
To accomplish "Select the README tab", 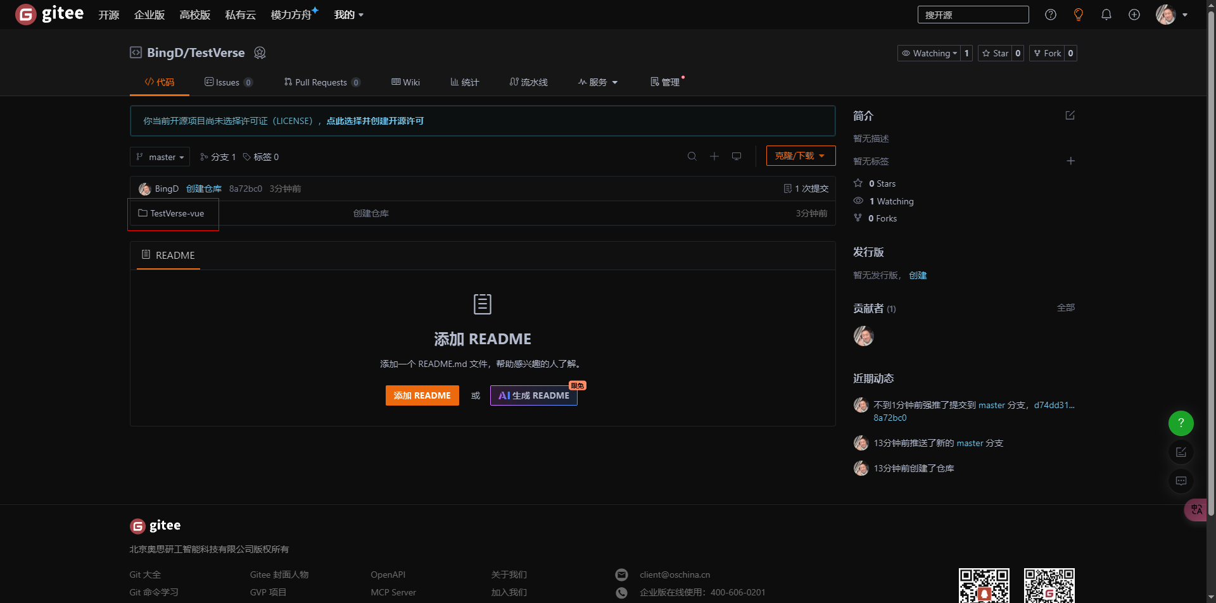I will [x=168, y=255].
